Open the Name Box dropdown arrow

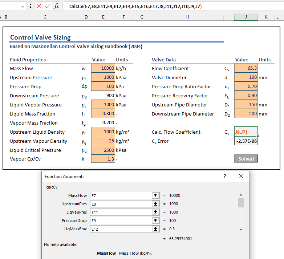click(x=23, y=6)
